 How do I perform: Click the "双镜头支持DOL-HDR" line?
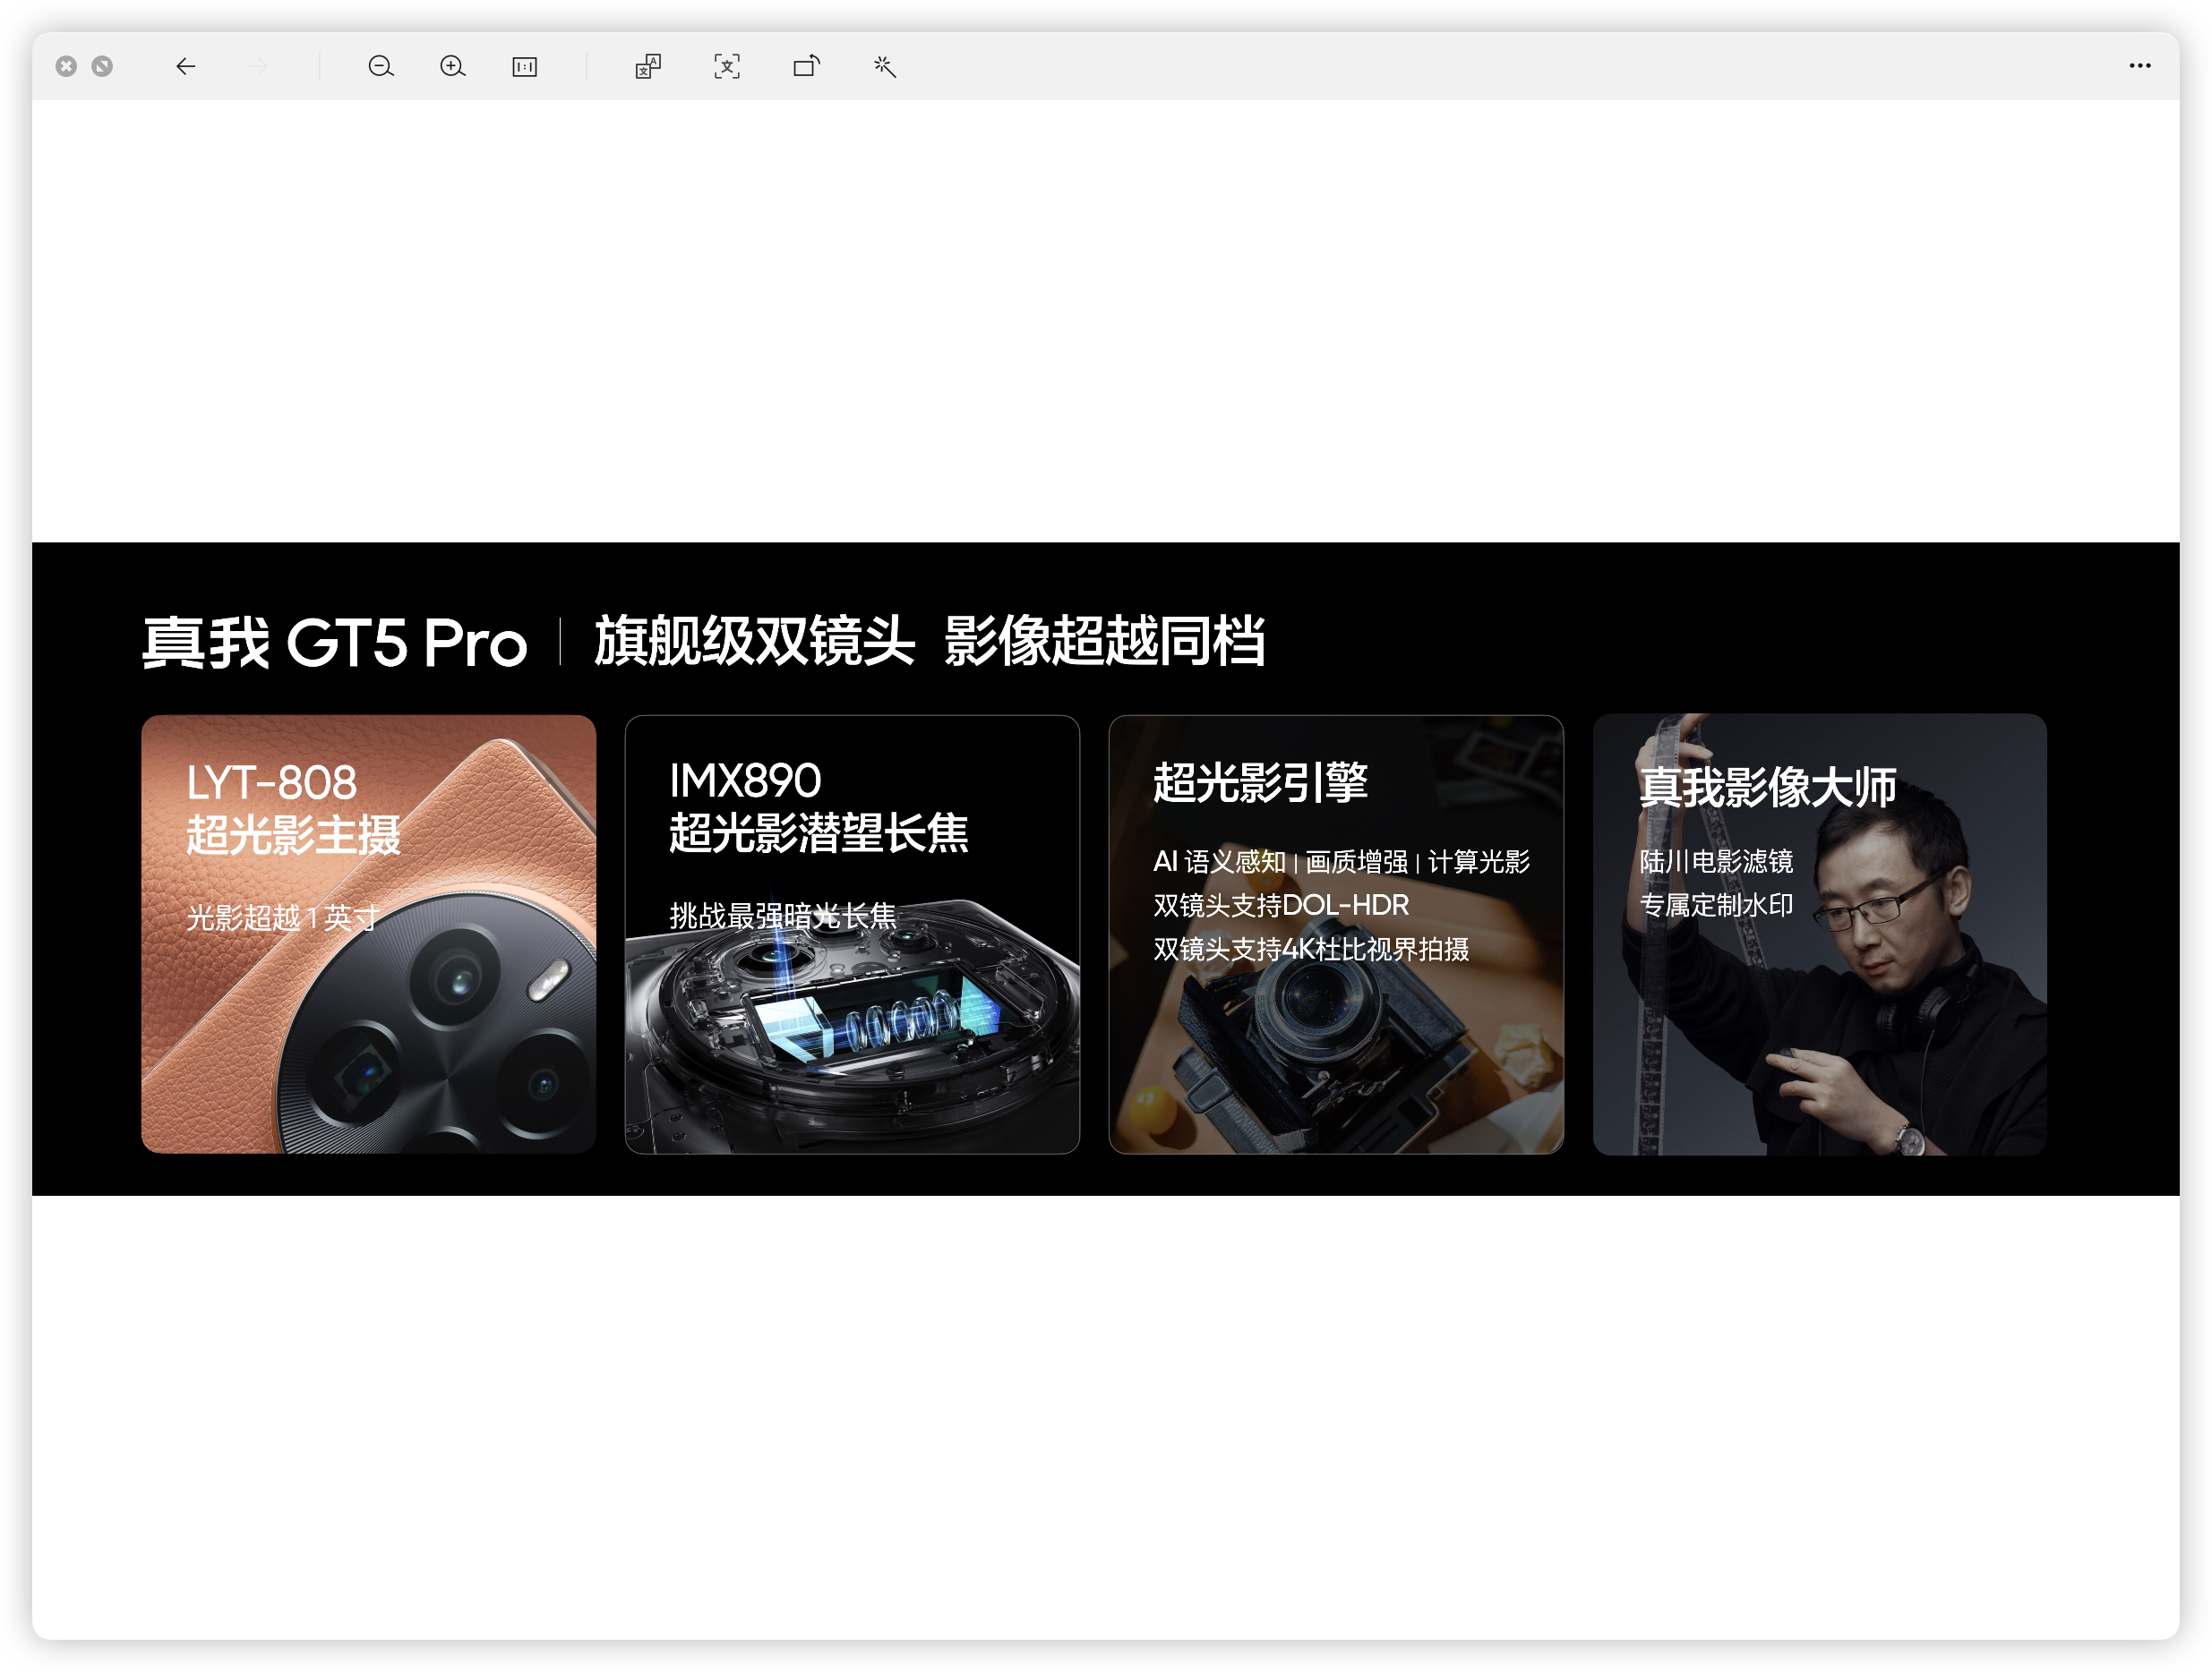click(1281, 906)
